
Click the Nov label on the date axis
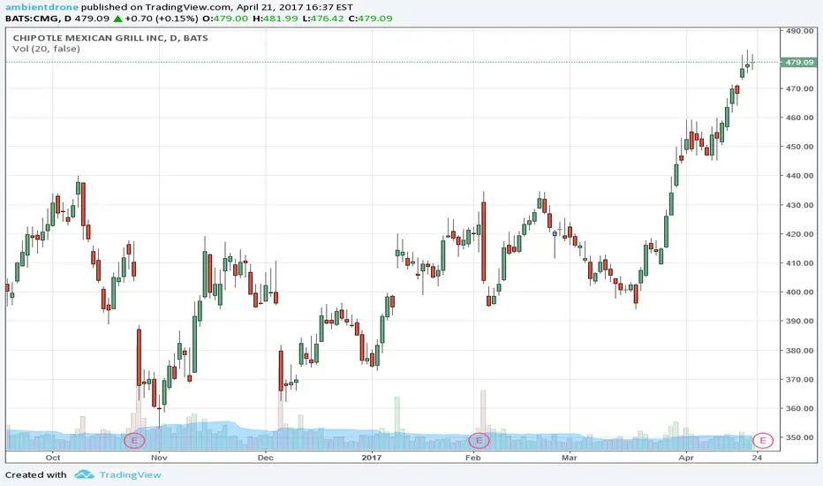click(159, 458)
